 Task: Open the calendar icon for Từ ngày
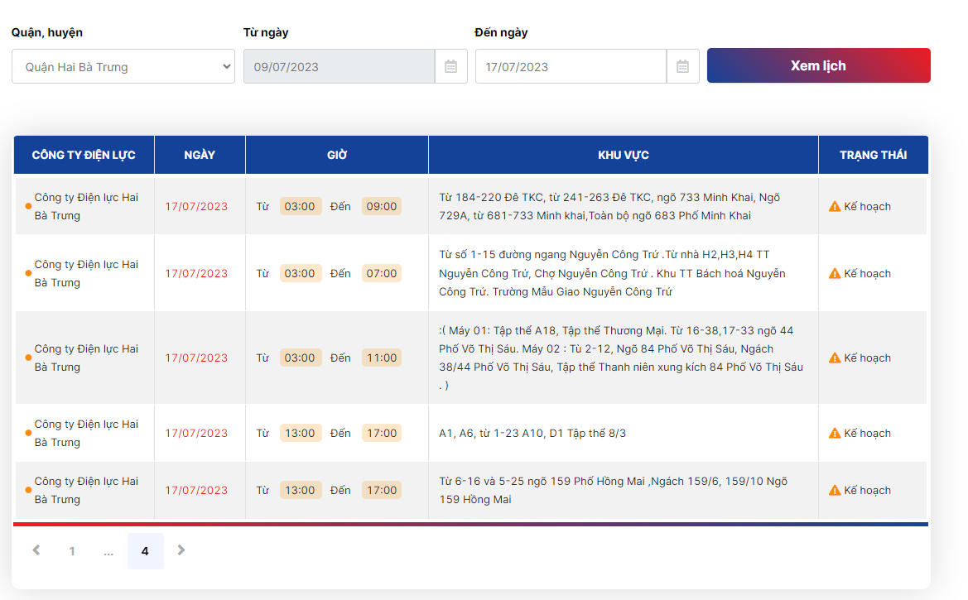click(x=450, y=67)
